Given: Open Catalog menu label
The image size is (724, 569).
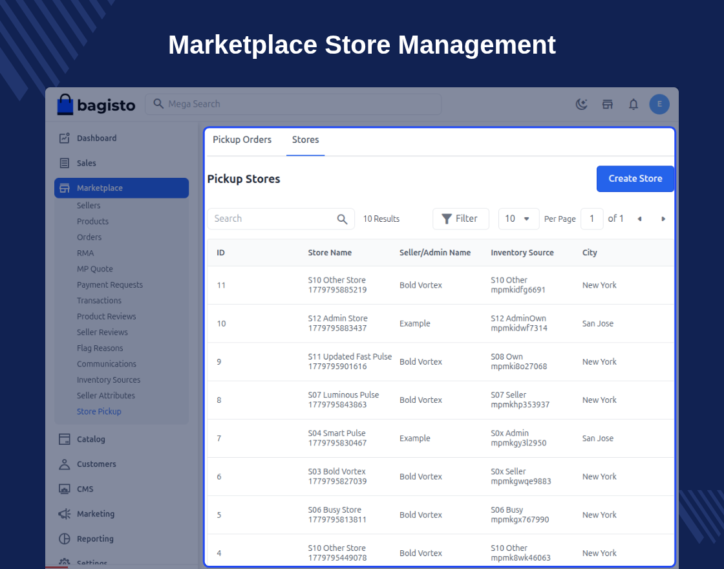Looking at the screenshot, I should (91, 439).
